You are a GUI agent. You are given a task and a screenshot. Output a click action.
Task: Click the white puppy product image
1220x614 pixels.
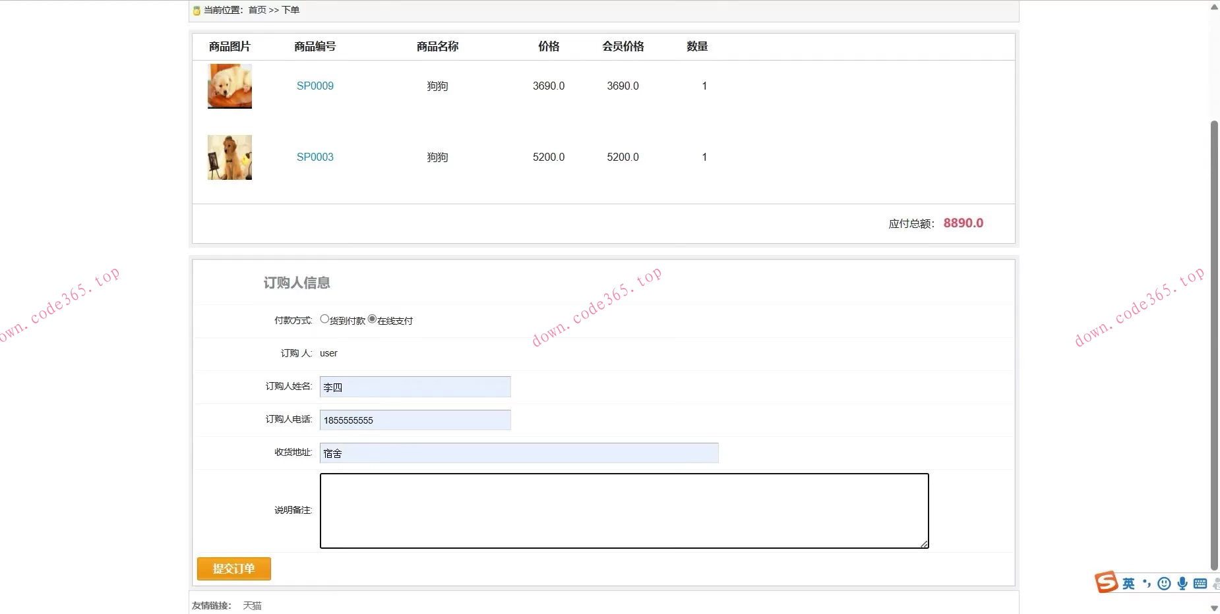[x=229, y=86]
